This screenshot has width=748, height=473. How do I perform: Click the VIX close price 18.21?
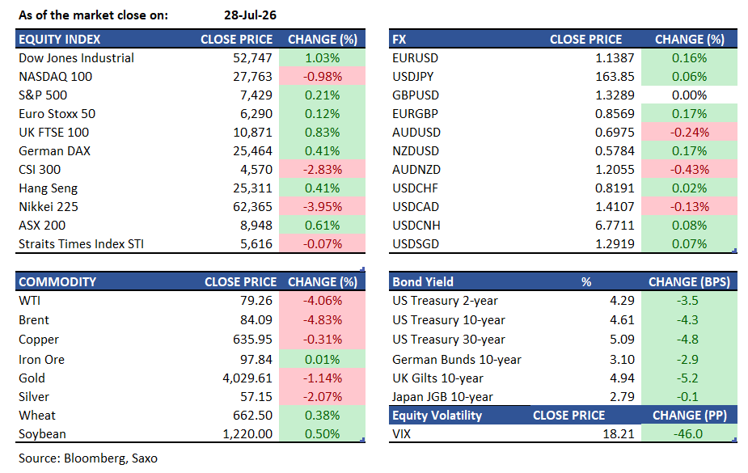(x=619, y=433)
